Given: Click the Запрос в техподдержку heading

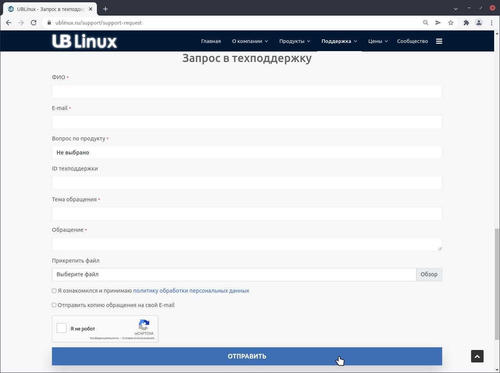Looking at the screenshot, I should tap(247, 58).
